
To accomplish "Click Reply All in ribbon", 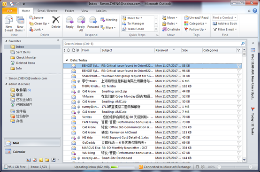I will pos(81,23).
